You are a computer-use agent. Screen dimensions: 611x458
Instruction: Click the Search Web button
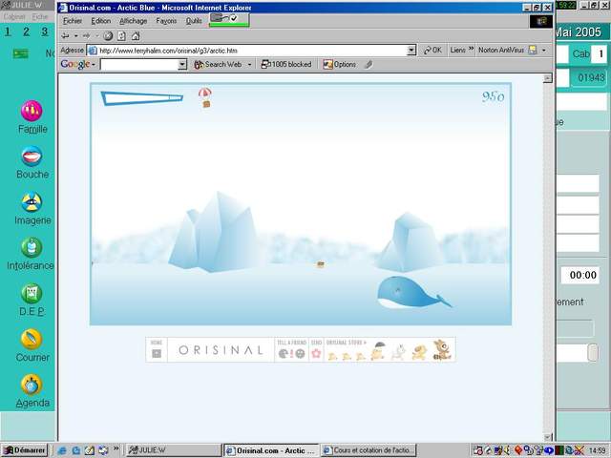pyautogui.click(x=219, y=64)
